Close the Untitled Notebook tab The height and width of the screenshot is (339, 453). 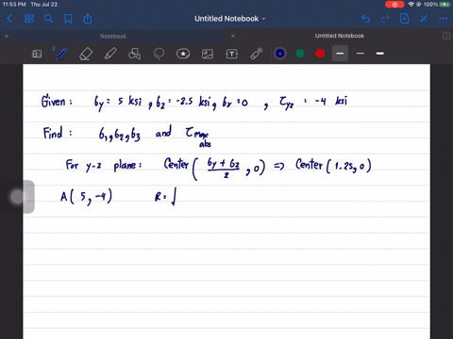[x=233, y=36]
